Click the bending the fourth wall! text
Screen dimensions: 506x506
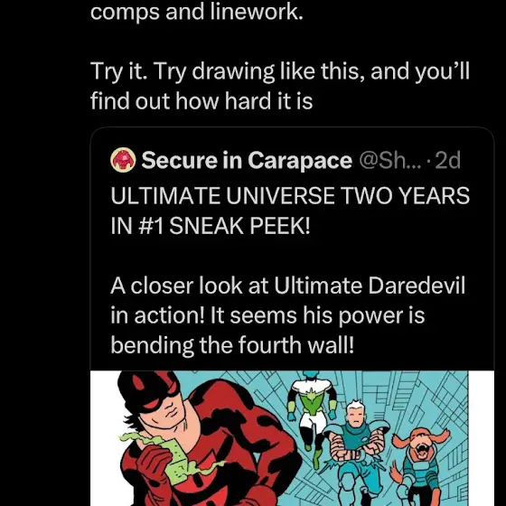click(232, 345)
